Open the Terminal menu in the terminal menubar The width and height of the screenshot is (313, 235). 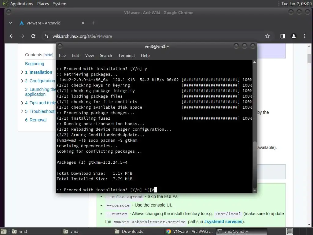[x=126, y=56]
